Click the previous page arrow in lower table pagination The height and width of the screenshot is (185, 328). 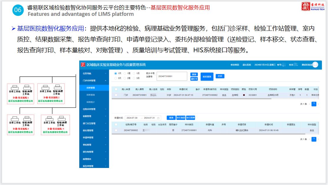(x=310, y=139)
